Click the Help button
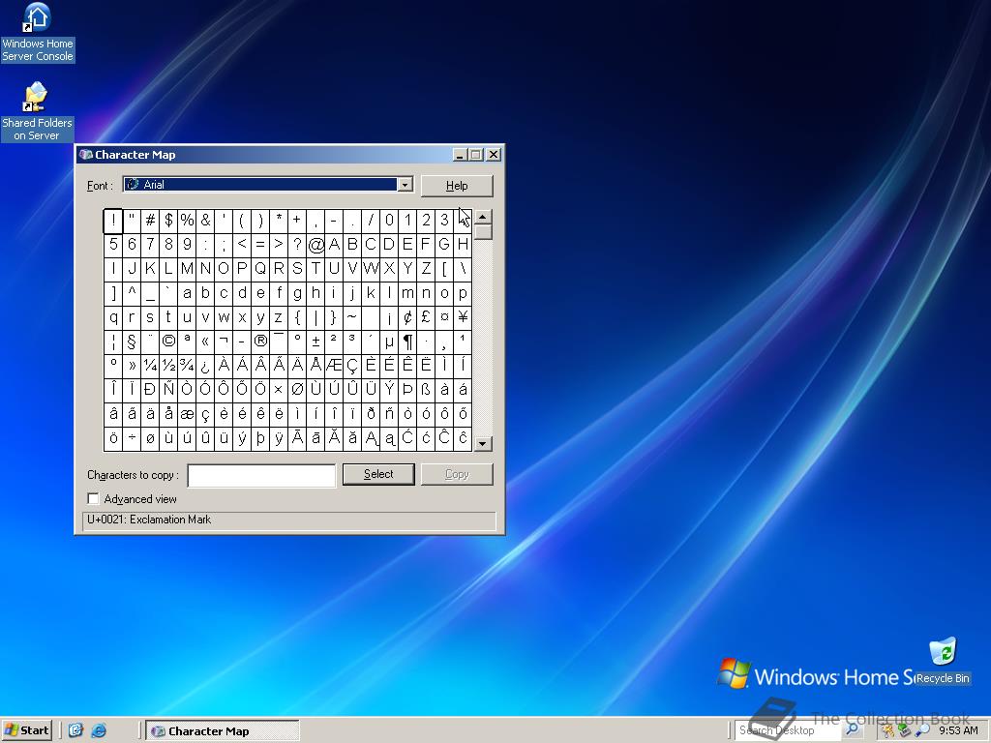 (x=457, y=186)
